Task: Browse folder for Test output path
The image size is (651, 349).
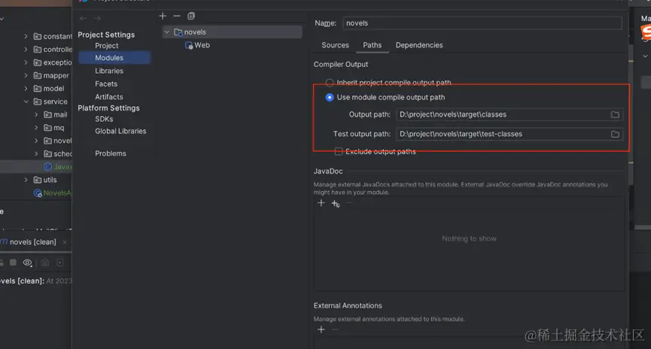Action: pyautogui.click(x=615, y=134)
